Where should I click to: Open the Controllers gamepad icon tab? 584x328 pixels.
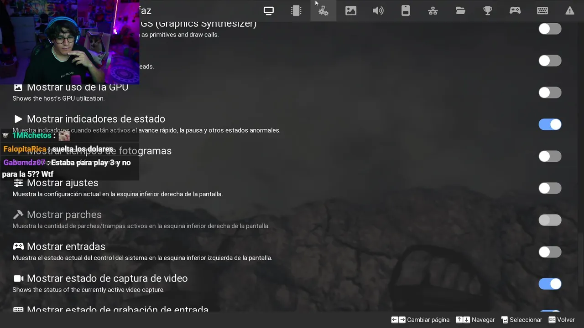click(x=515, y=10)
